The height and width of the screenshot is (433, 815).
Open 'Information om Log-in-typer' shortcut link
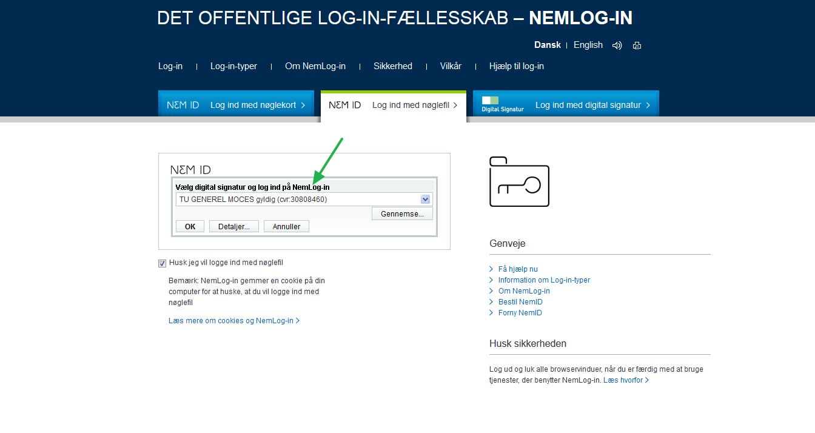544,280
